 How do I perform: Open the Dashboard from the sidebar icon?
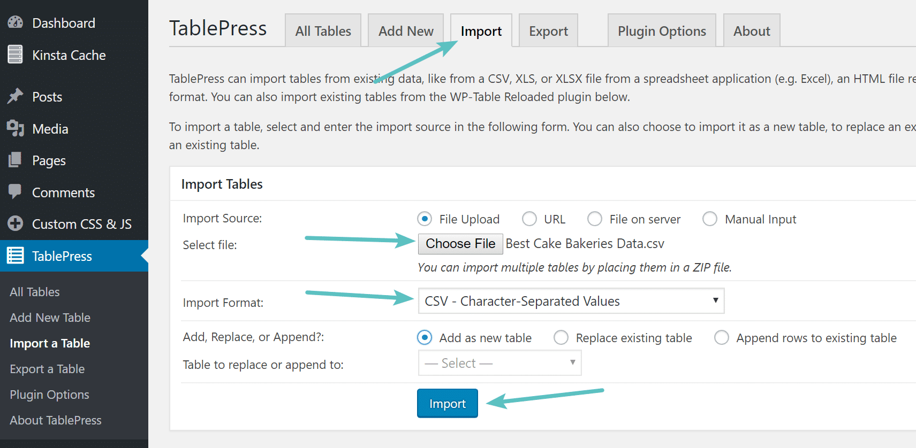pyautogui.click(x=16, y=22)
